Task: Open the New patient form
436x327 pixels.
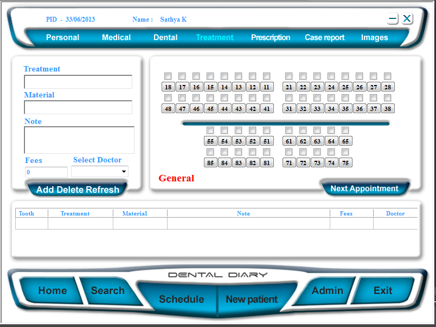Action: 251,299
